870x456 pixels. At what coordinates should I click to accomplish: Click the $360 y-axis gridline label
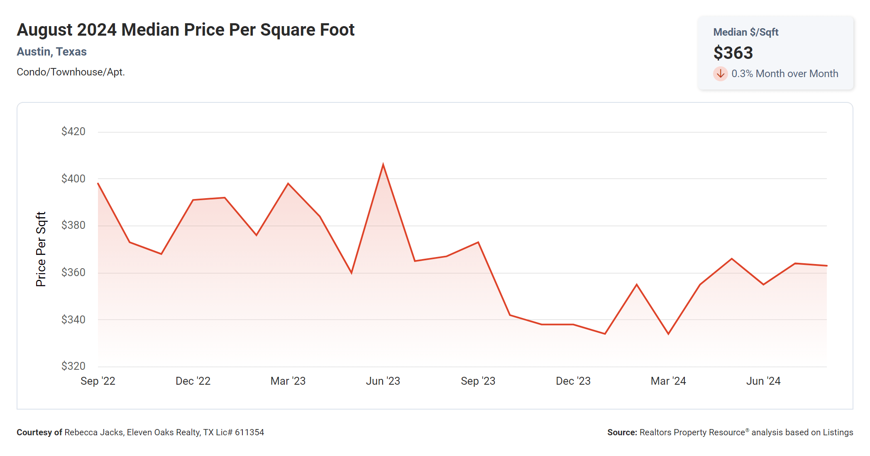[73, 272]
